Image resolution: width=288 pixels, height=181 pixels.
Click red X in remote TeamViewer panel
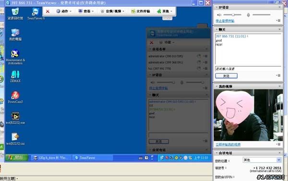click(152, 42)
